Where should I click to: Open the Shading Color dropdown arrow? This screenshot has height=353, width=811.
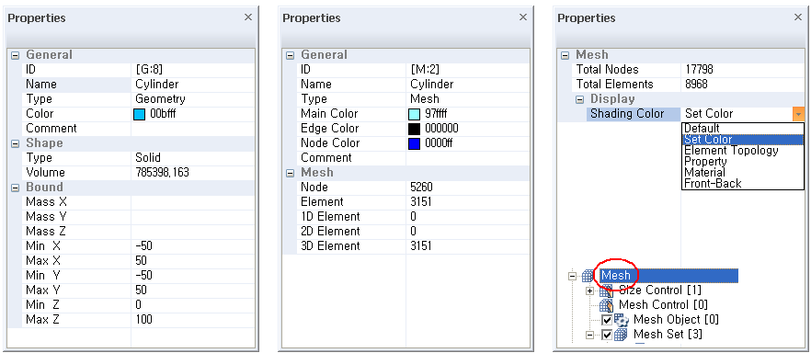[799, 114]
